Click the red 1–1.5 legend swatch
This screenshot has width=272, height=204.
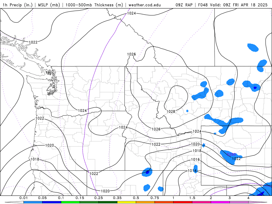183,202
